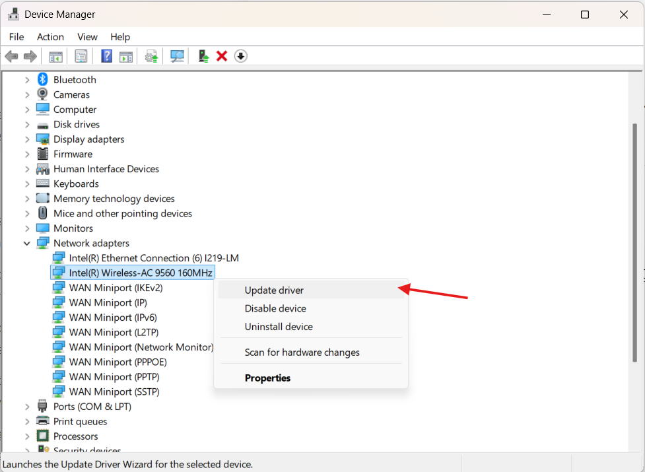Select WAN Miniport (IPv6)
The image size is (645, 472).
pyautogui.click(x=113, y=317)
